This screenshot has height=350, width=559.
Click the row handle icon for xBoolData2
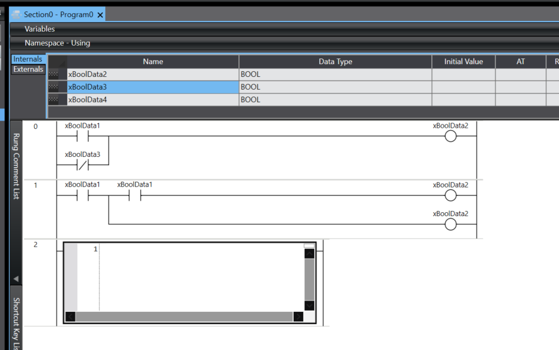(53, 74)
